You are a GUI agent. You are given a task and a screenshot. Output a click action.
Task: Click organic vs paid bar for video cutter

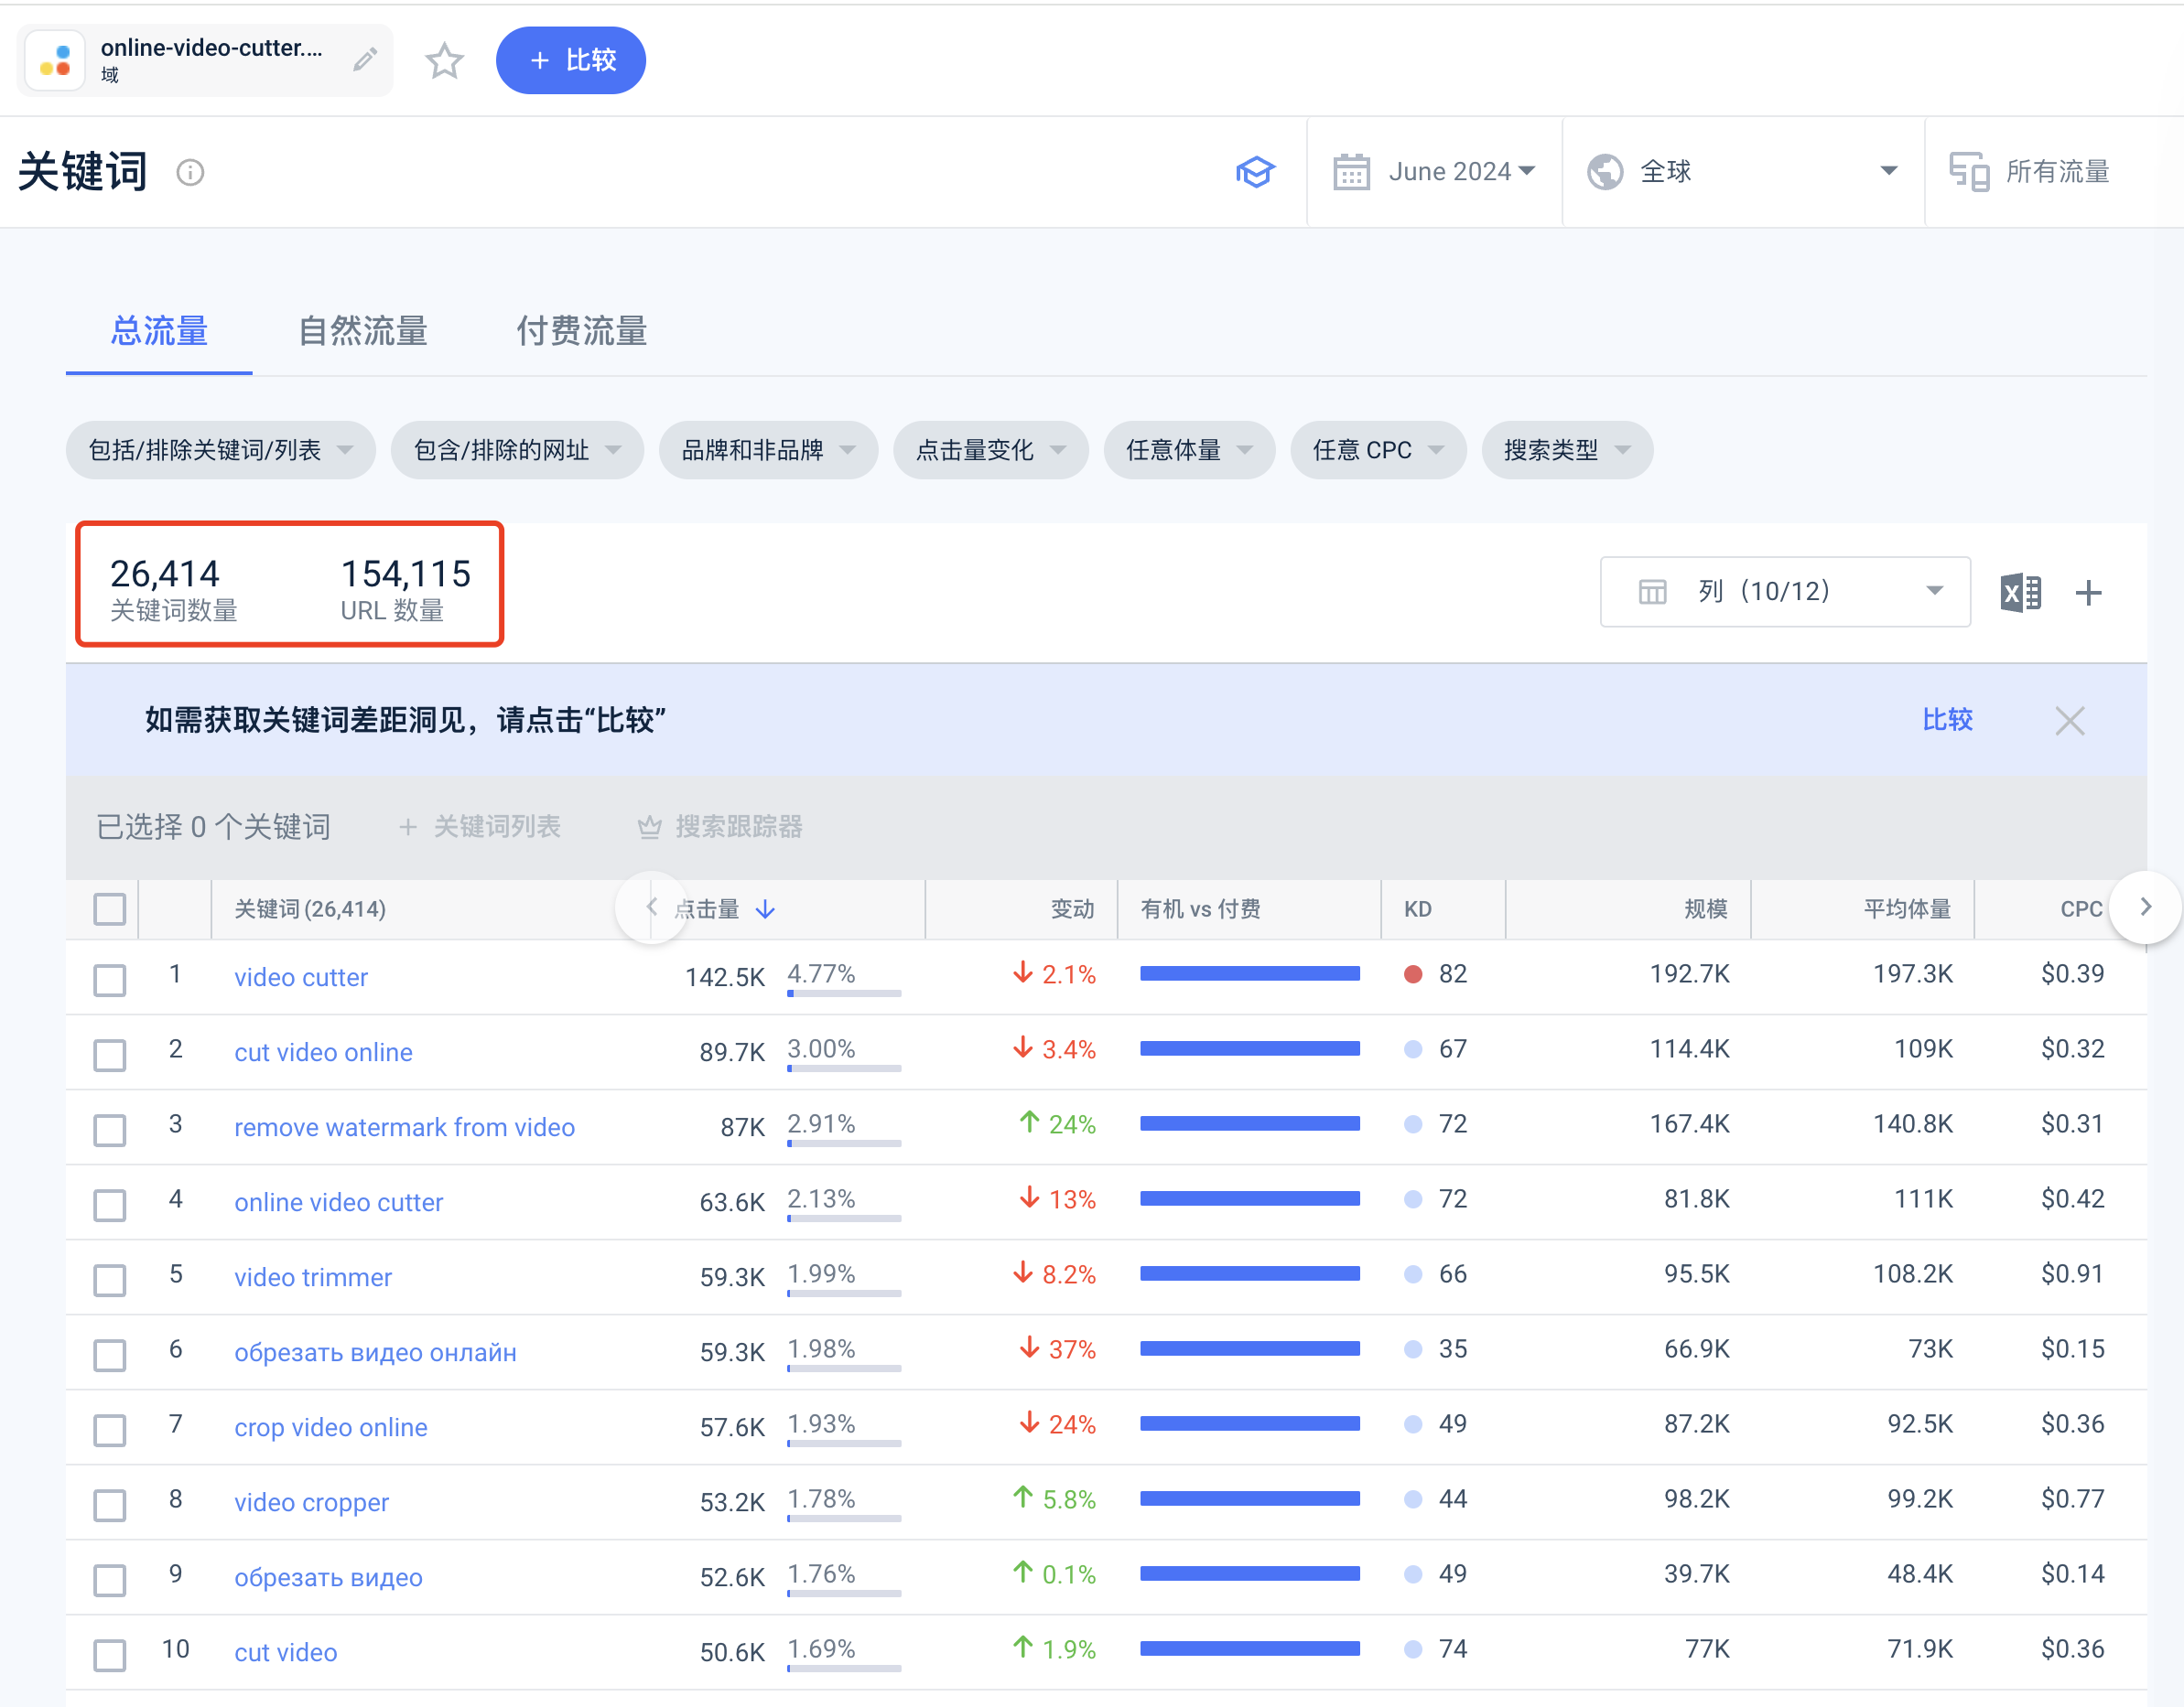coord(1250,973)
